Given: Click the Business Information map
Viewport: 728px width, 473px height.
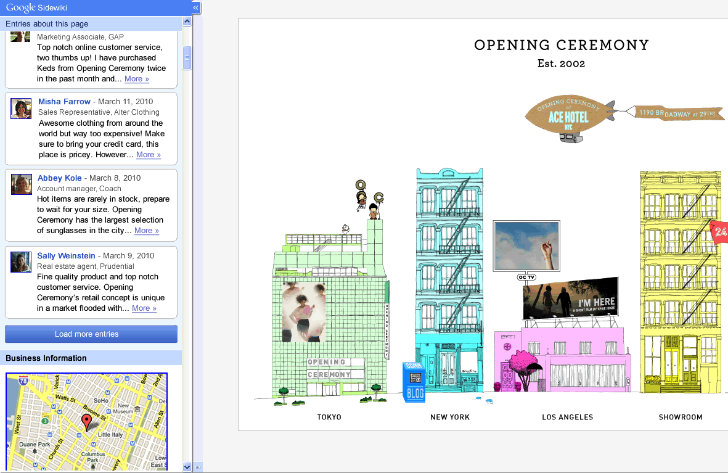Looking at the screenshot, I should coord(86,421).
